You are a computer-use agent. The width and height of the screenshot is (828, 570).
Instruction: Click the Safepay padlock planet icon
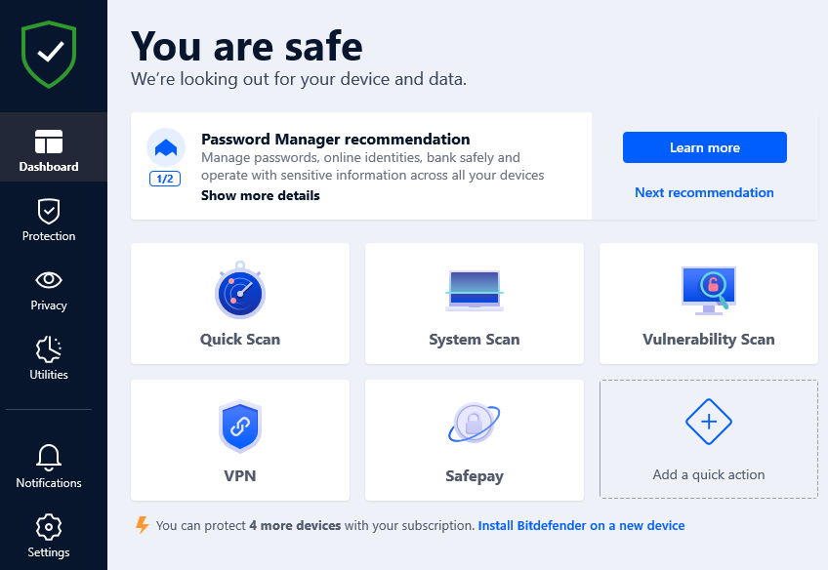click(x=475, y=423)
